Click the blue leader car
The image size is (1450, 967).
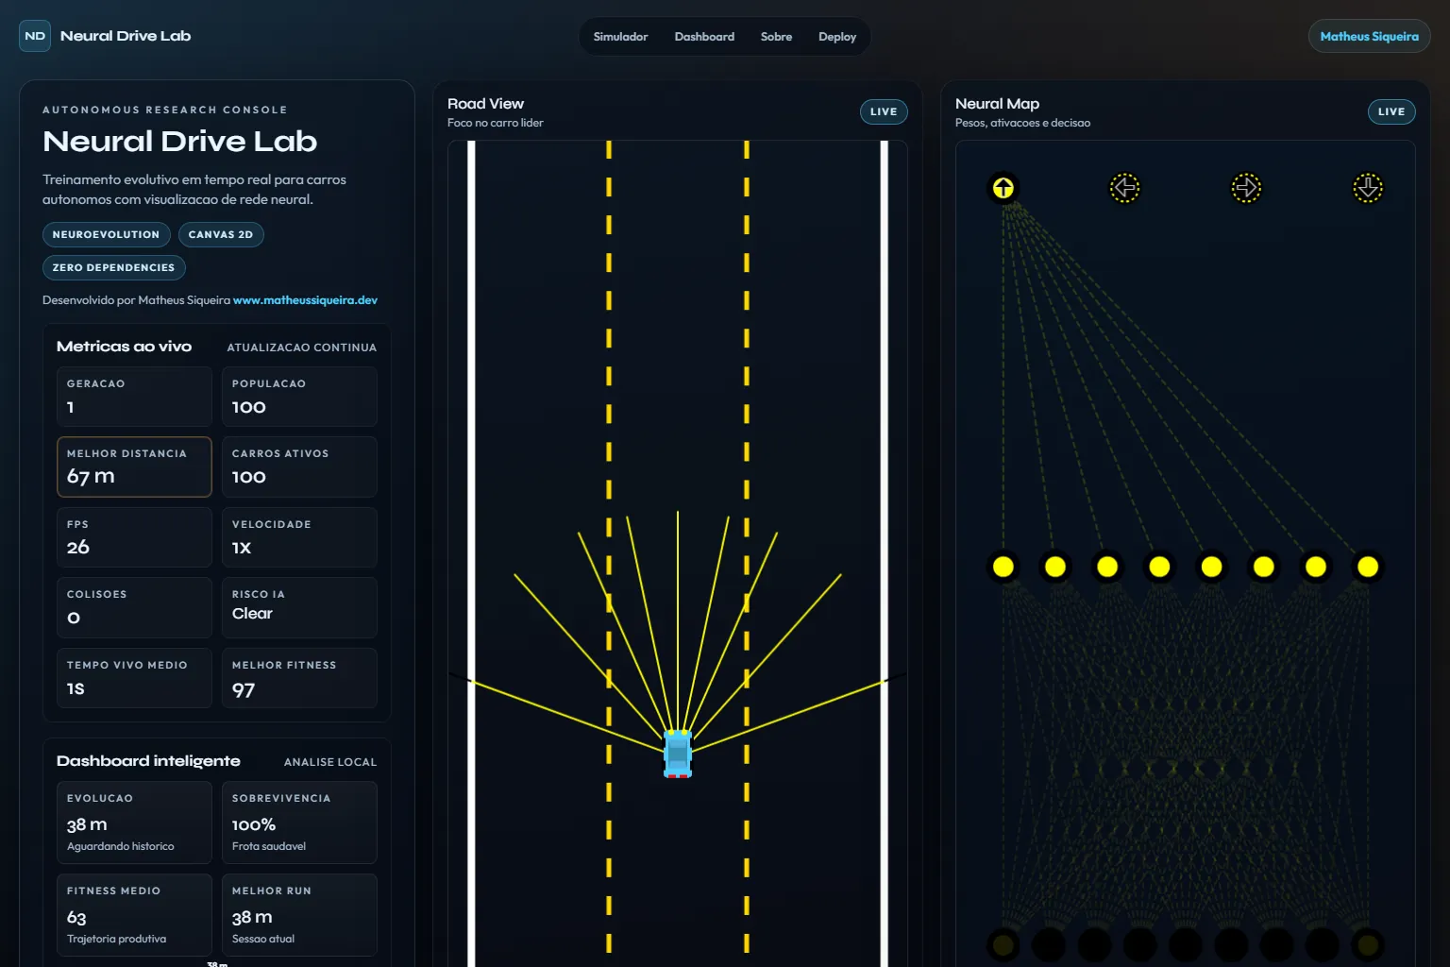678,754
